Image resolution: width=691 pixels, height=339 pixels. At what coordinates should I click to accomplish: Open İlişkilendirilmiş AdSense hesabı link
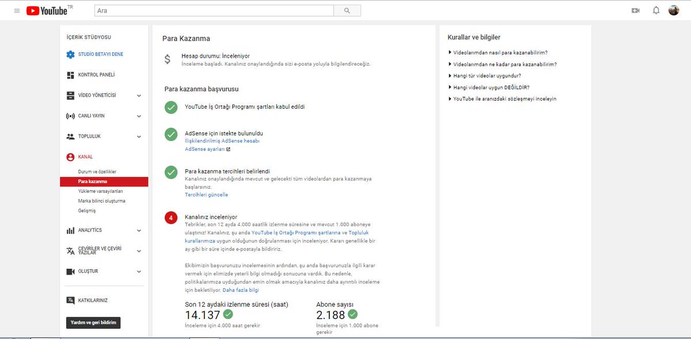coord(222,141)
